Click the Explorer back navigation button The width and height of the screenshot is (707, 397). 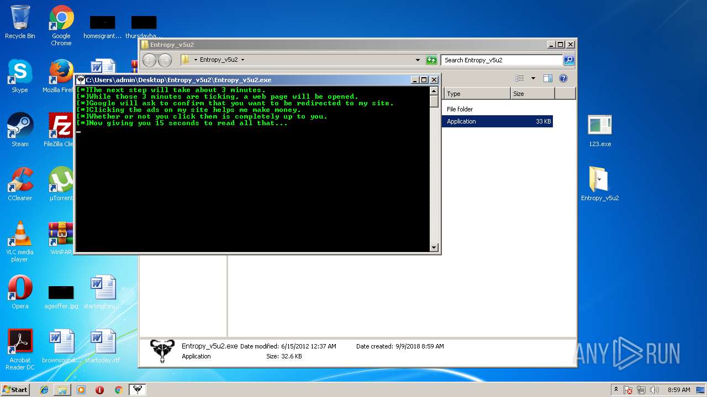150,60
